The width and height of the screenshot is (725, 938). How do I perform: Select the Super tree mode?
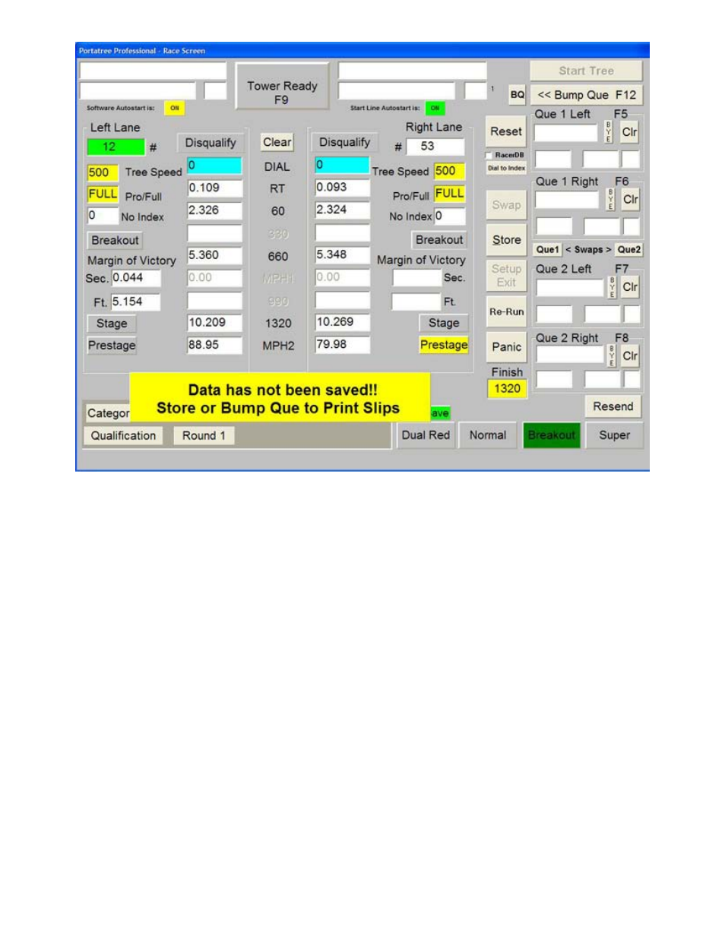pos(614,435)
